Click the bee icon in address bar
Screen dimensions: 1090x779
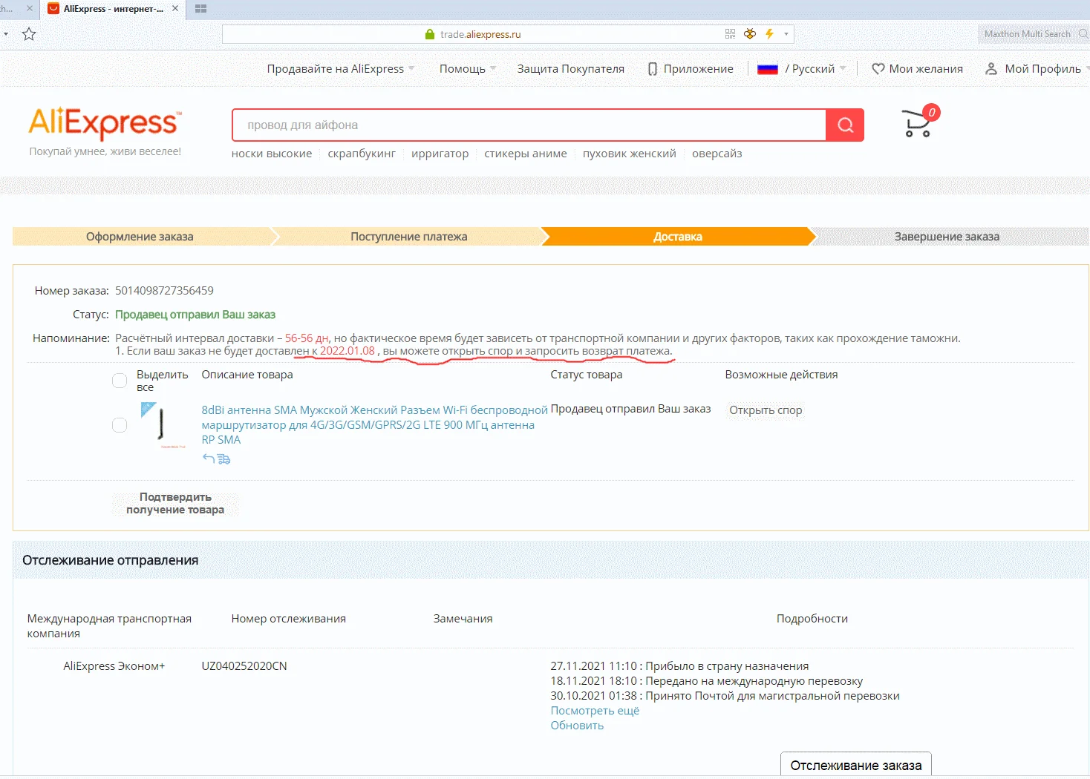(x=750, y=34)
